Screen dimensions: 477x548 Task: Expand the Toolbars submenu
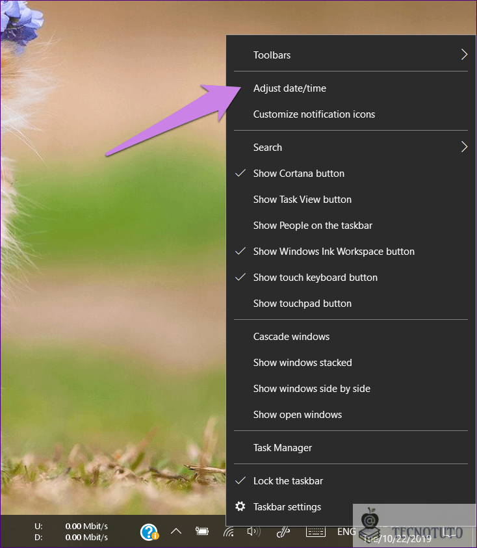(350, 55)
